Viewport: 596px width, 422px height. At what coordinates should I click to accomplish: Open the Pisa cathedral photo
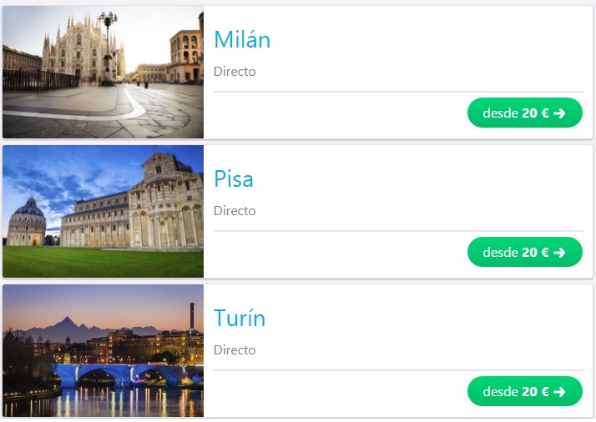pyautogui.click(x=103, y=212)
